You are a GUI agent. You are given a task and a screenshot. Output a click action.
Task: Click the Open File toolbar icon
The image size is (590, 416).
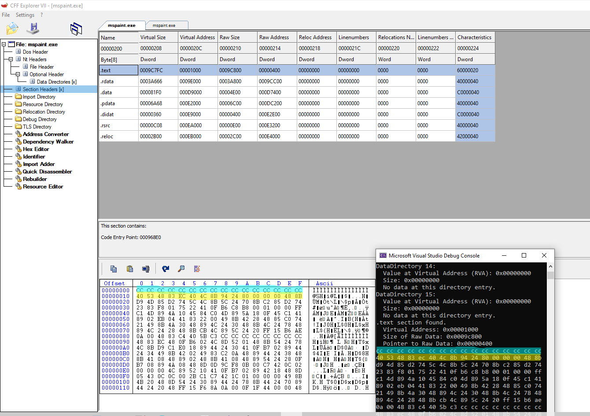click(12, 29)
